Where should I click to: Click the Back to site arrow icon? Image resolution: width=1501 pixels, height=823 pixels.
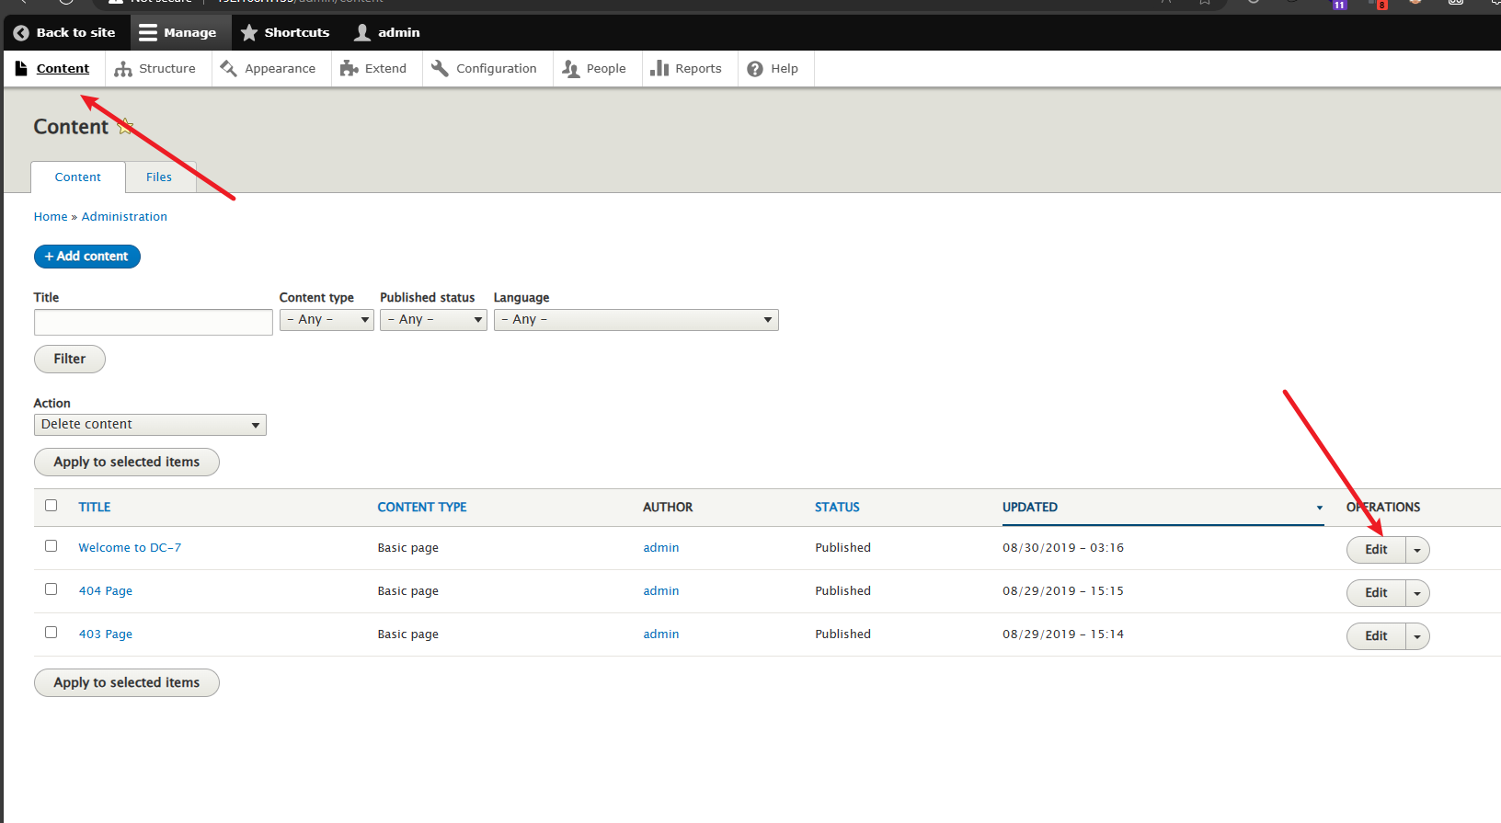[x=21, y=32]
